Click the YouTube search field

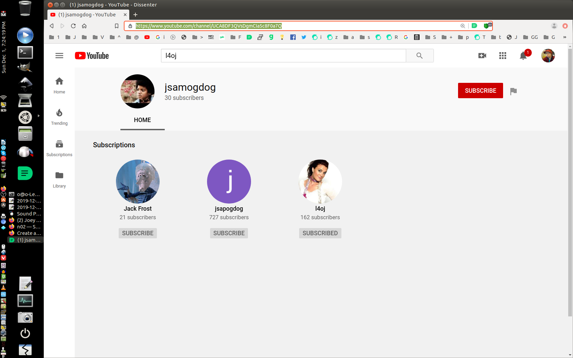point(283,56)
